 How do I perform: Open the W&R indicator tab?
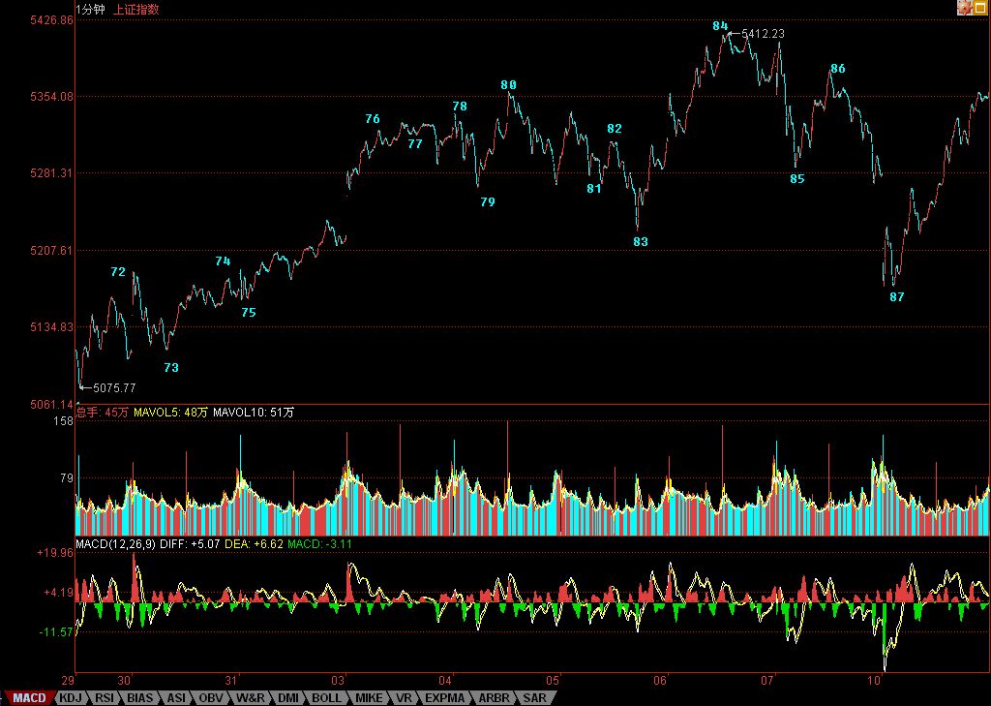click(x=251, y=697)
